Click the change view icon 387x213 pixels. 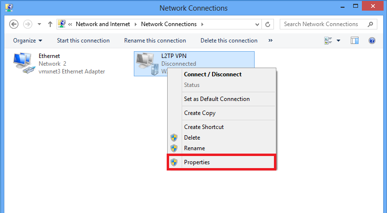point(328,41)
